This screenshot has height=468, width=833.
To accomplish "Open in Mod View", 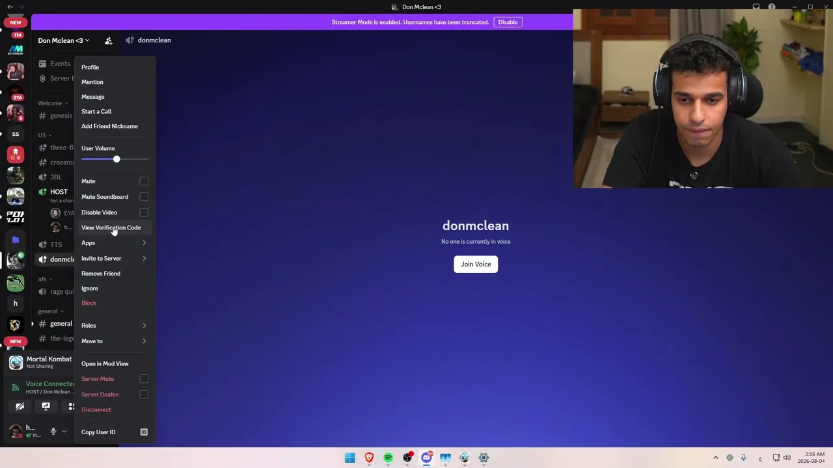I will 114,364.
